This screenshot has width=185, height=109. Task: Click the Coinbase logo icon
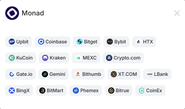[x=41, y=42]
